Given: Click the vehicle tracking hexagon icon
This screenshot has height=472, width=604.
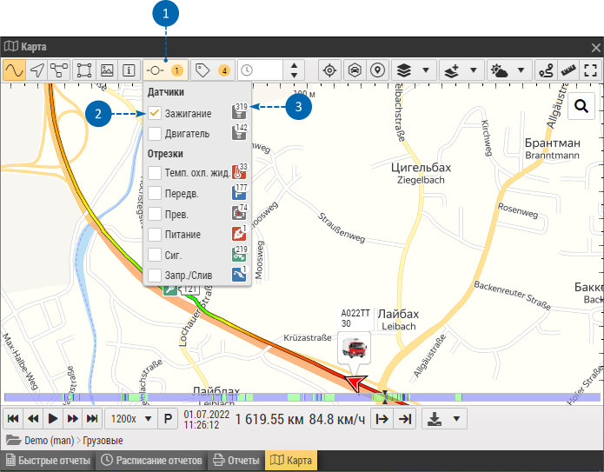Looking at the screenshot, I should (355, 70).
